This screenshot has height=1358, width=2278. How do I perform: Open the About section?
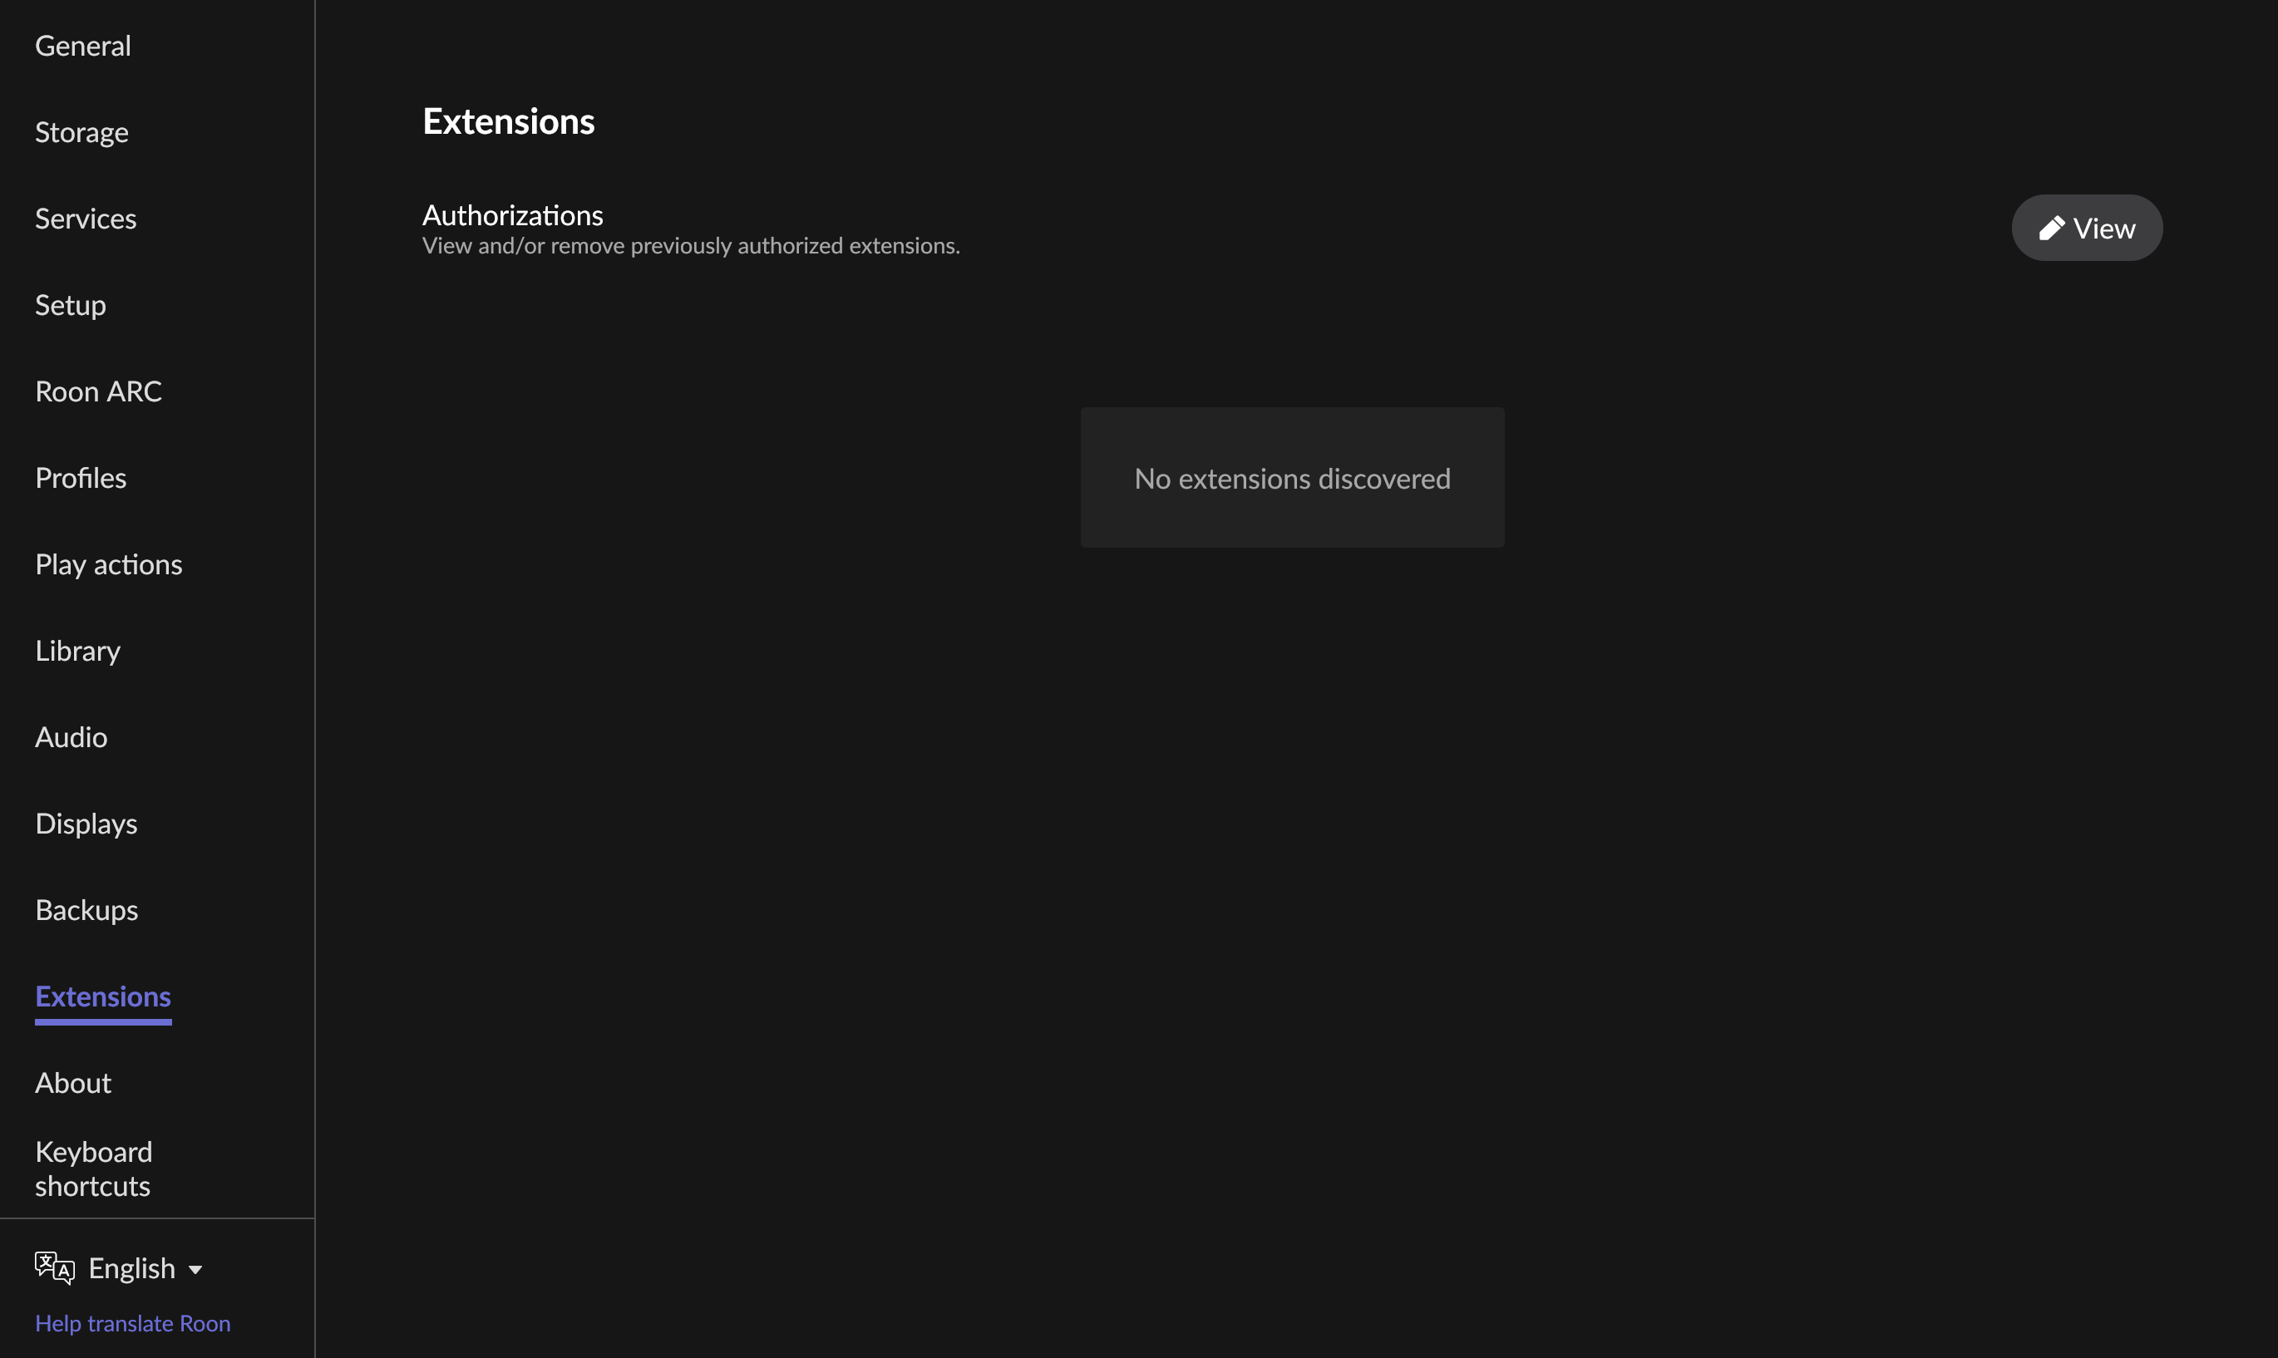[x=73, y=1084]
